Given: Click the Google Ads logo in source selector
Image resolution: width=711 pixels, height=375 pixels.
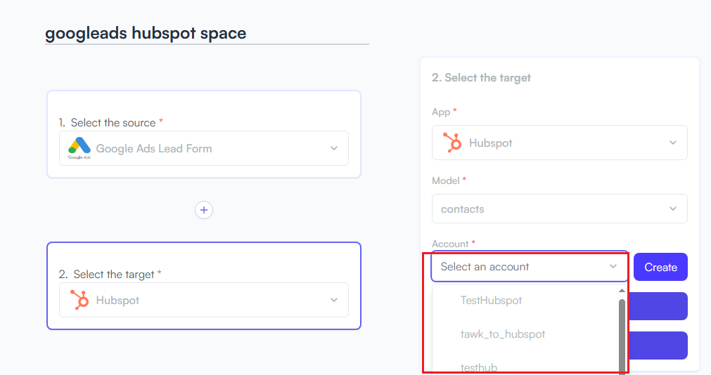Looking at the screenshot, I should (79, 148).
